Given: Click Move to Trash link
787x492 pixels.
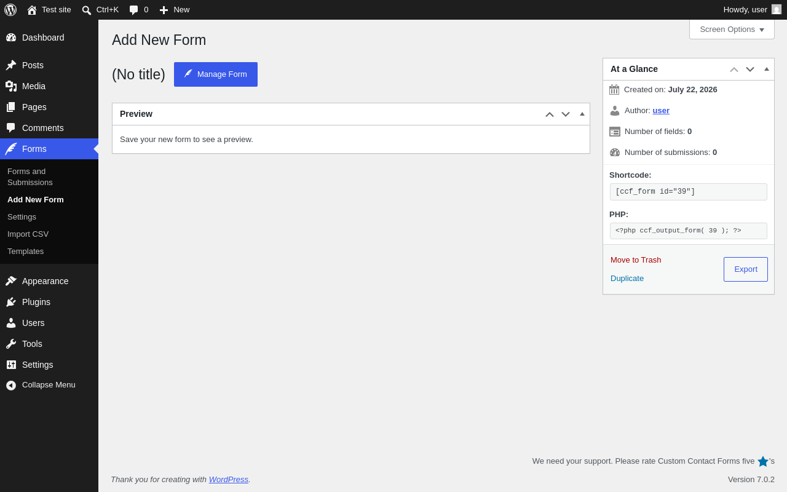Looking at the screenshot, I should 636,260.
